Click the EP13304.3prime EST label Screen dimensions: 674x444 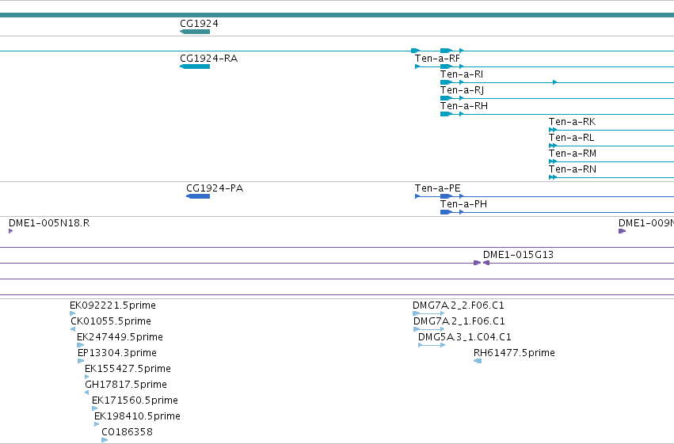pyautogui.click(x=117, y=354)
